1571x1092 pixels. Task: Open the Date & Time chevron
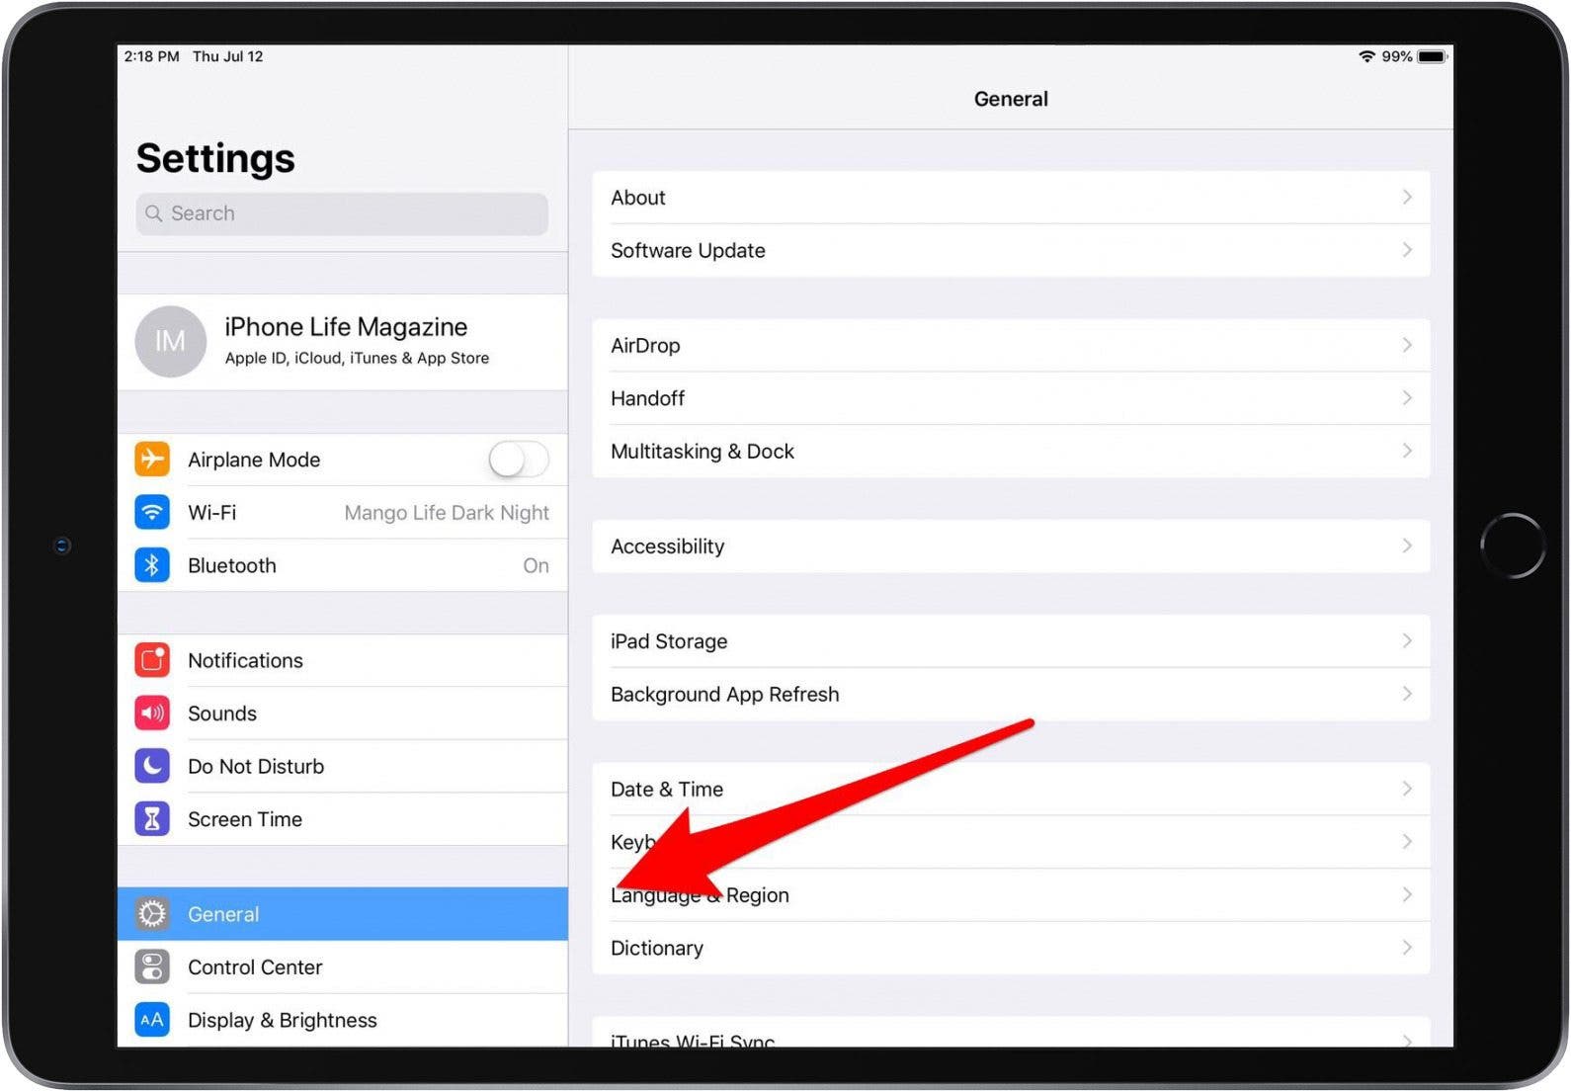[x=1407, y=789]
